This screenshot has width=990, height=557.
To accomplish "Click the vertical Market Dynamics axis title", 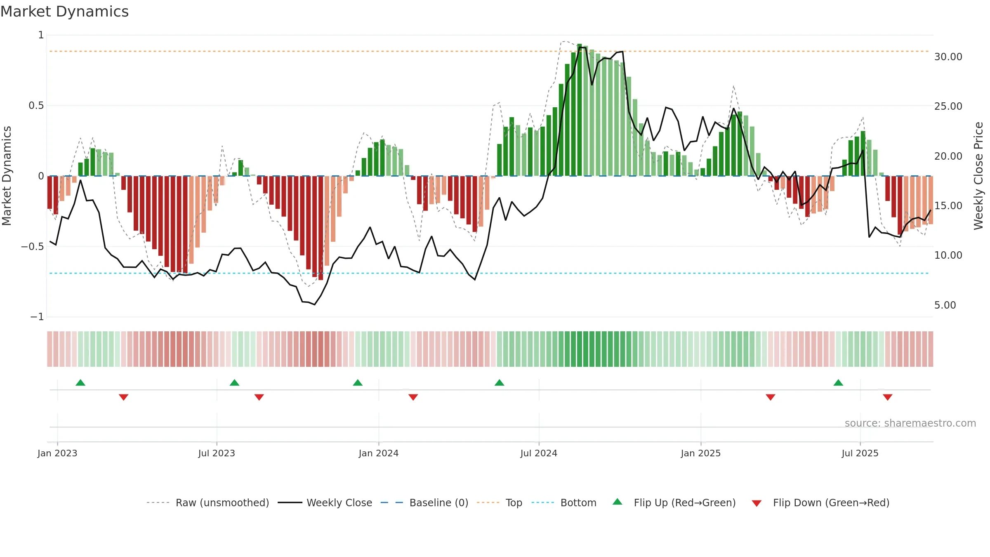I will (x=7, y=176).
